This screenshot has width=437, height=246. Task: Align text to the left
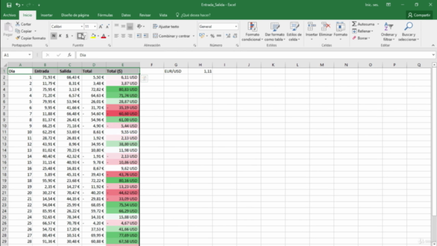117,36
